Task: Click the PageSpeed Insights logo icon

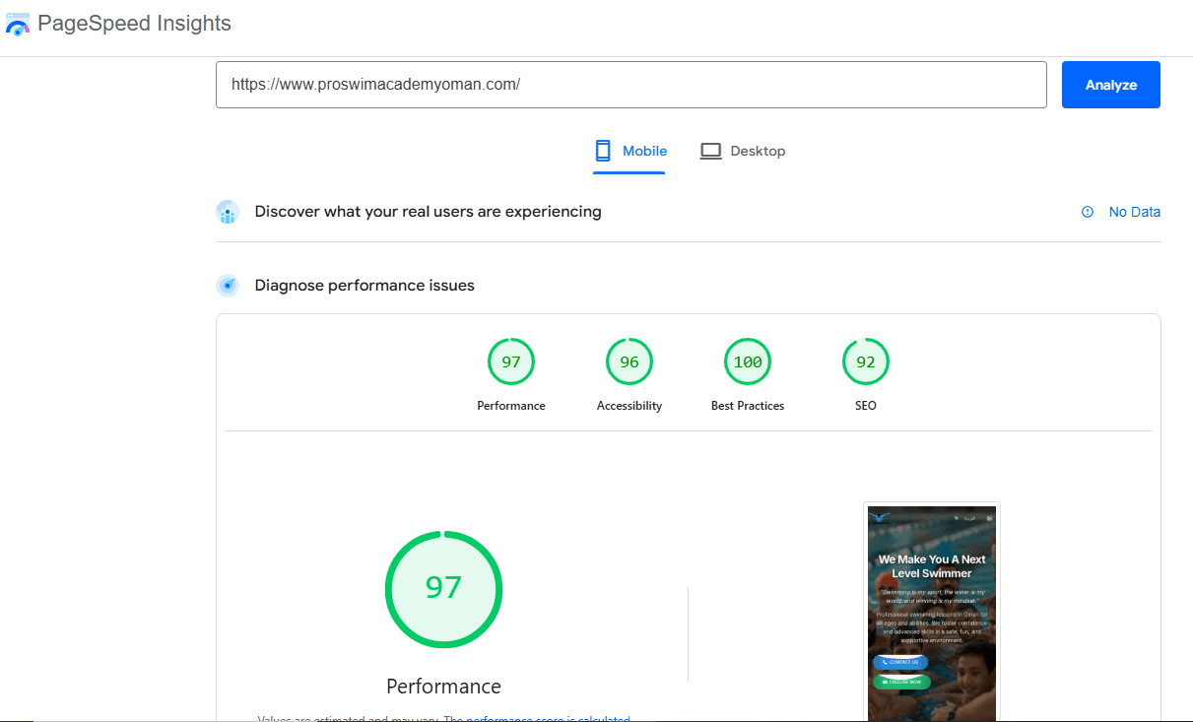Action: [x=18, y=24]
